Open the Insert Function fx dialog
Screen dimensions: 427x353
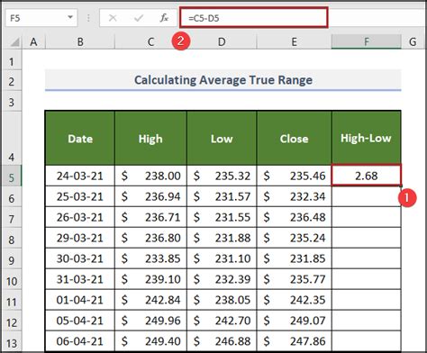164,18
